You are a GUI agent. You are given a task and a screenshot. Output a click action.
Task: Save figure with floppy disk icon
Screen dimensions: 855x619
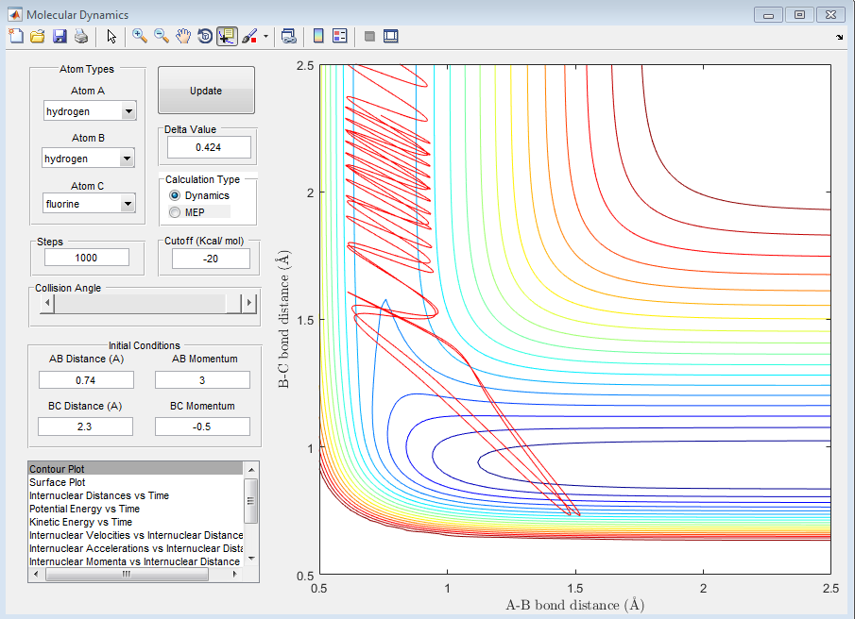[x=60, y=36]
